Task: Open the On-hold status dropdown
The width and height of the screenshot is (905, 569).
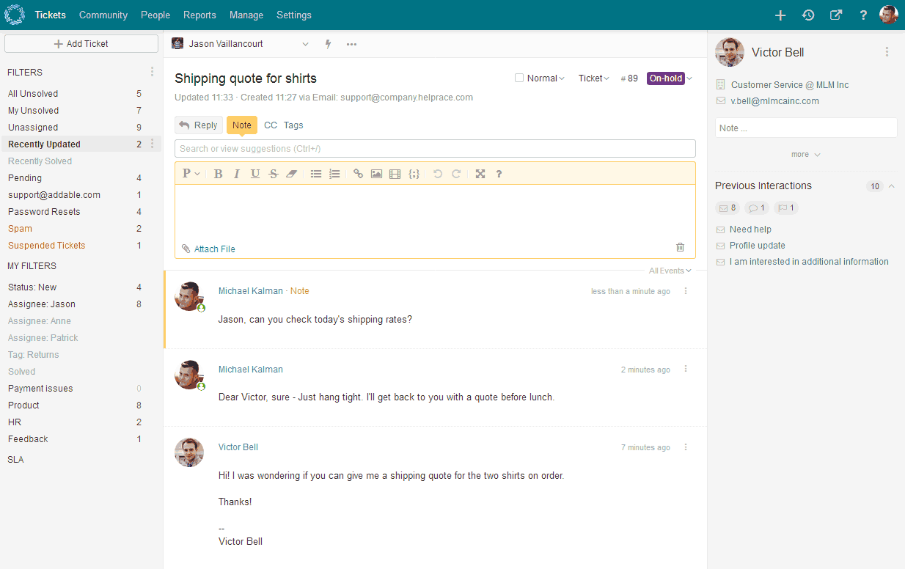Action: click(670, 78)
